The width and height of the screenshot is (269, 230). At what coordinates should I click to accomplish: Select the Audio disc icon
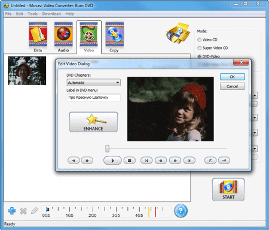[63, 37]
